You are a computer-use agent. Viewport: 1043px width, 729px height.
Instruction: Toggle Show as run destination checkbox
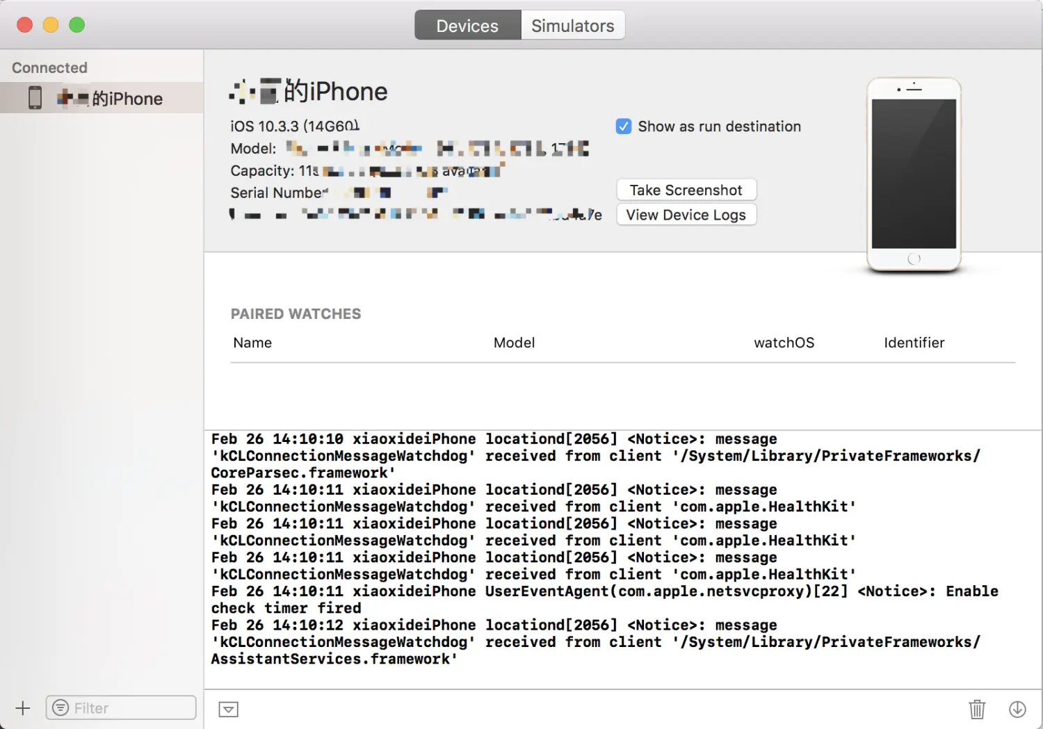click(x=624, y=126)
